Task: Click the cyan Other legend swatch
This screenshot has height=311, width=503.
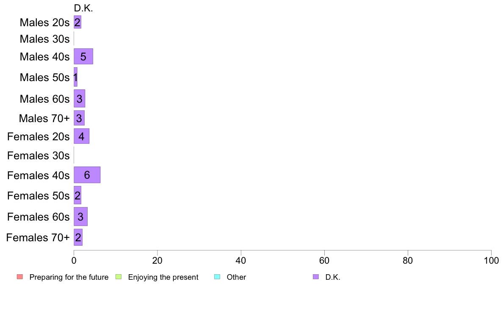Action: click(217, 277)
